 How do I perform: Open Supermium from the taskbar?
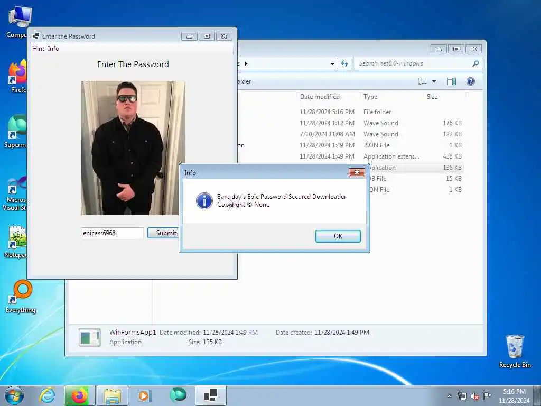(178, 395)
